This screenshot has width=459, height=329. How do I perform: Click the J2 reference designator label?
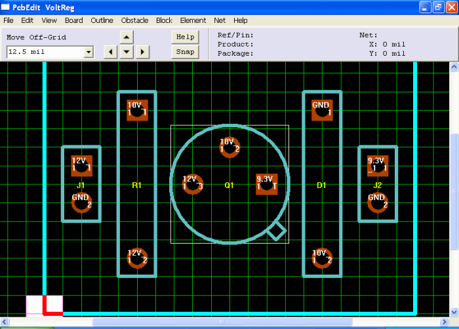coord(378,185)
